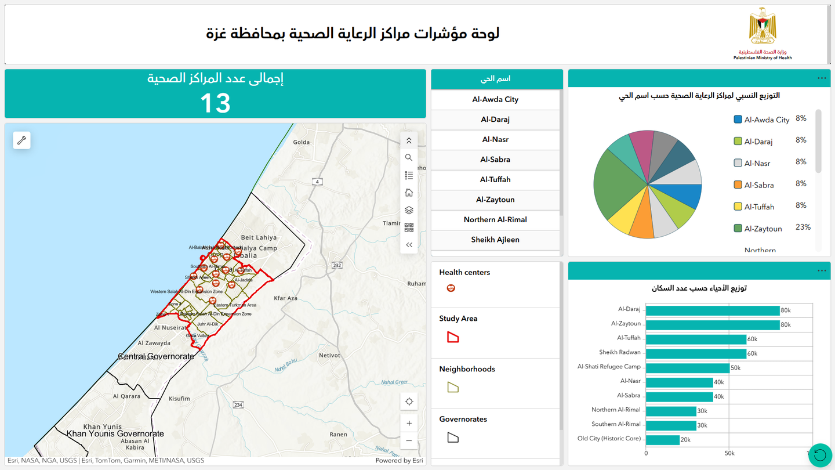Click the home default extent icon
The height and width of the screenshot is (470, 835).
tap(409, 192)
